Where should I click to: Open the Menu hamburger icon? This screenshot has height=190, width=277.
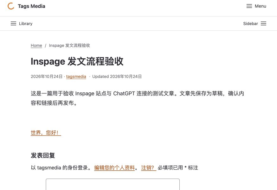[249, 6]
